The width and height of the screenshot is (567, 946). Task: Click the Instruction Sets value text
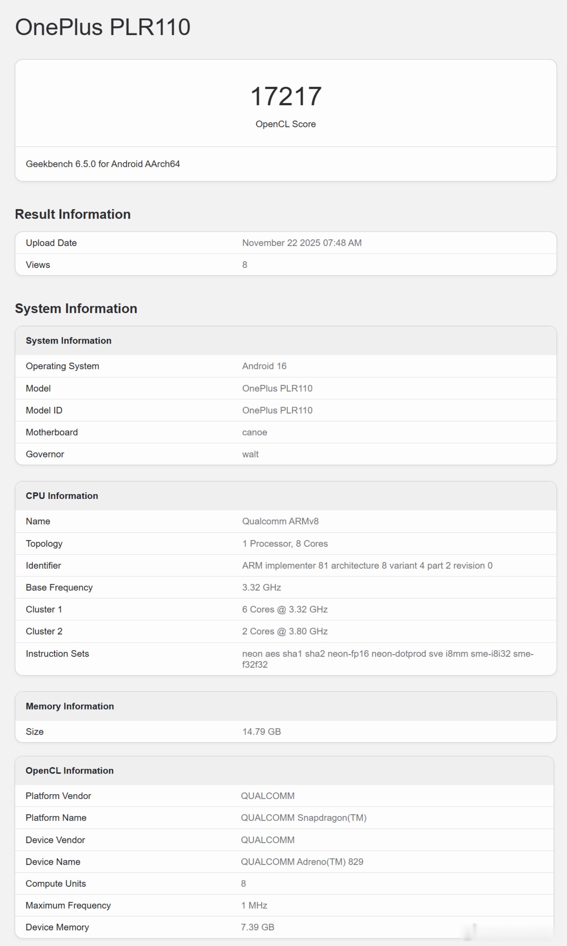[x=387, y=659]
